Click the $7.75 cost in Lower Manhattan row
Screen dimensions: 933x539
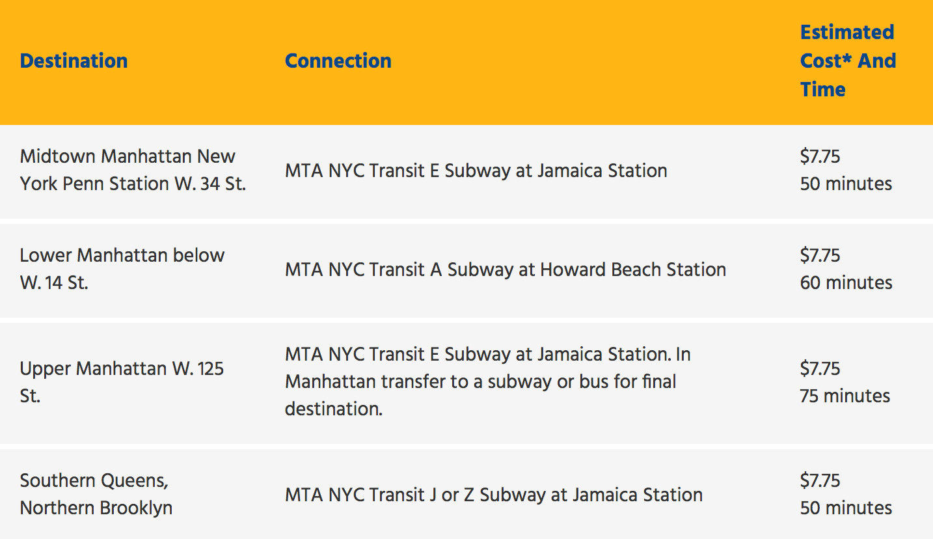[819, 255]
